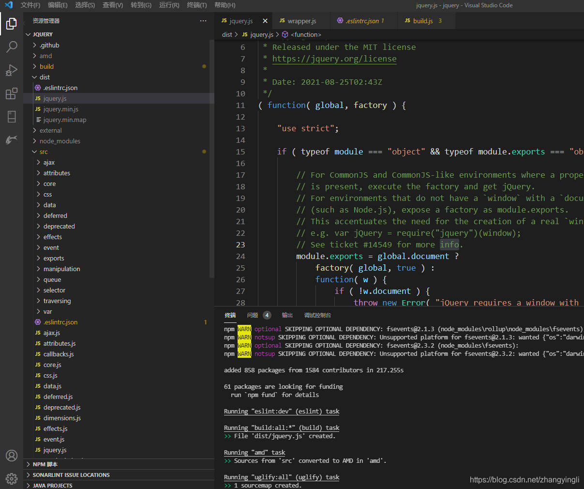The height and width of the screenshot is (489, 584).
Task: Collapse the dist folder
Action: [x=116, y=77]
